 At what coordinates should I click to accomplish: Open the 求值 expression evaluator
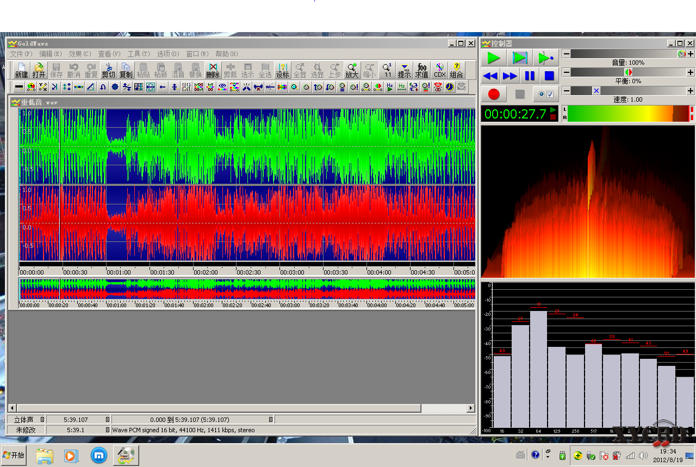click(x=421, y=71)
